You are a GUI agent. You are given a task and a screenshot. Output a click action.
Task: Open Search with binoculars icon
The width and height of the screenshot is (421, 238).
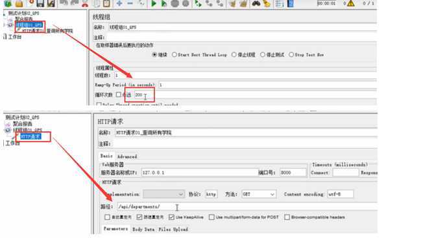click(x=256, y=3)
